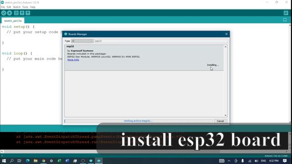Screen dimensions: 292x164
Task: Click the Cancel button in Boards Manager
Action: click(220, 121)
